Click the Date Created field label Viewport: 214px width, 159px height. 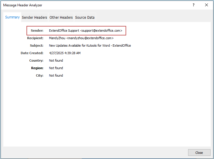pyautogui.click(x=32, y=53)
